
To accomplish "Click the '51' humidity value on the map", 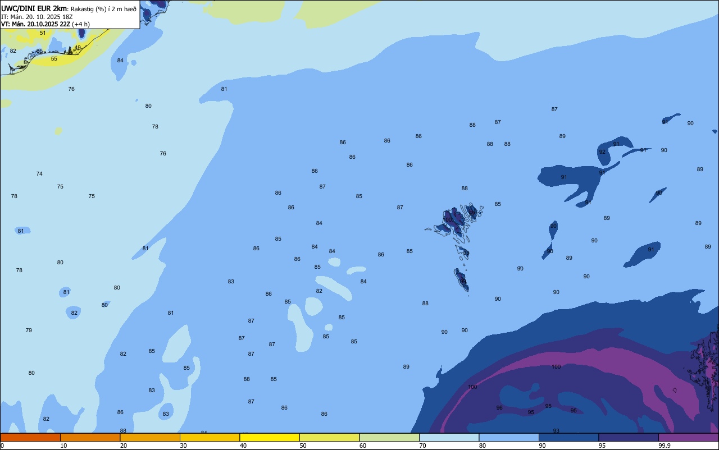I will [43, 33].
